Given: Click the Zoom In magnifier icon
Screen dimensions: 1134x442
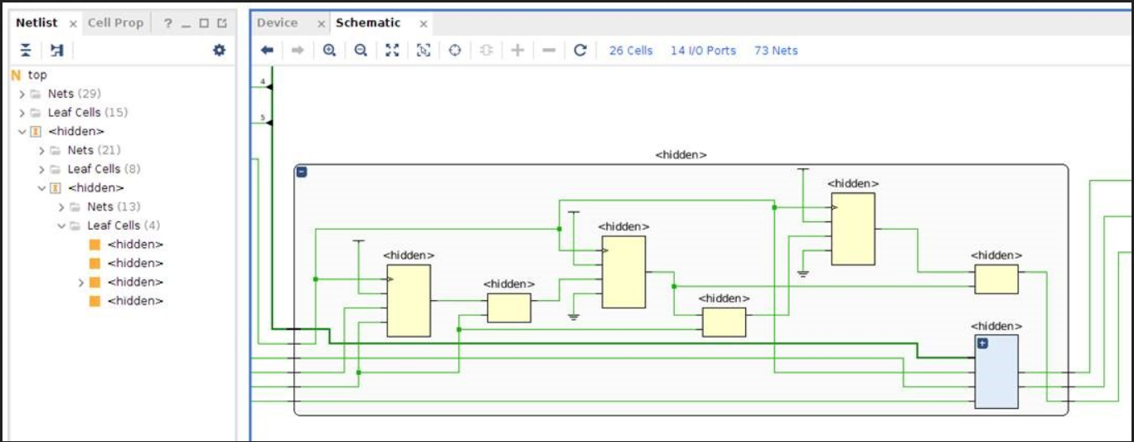Looking at the screenshot, I should (x=329, y=51).
